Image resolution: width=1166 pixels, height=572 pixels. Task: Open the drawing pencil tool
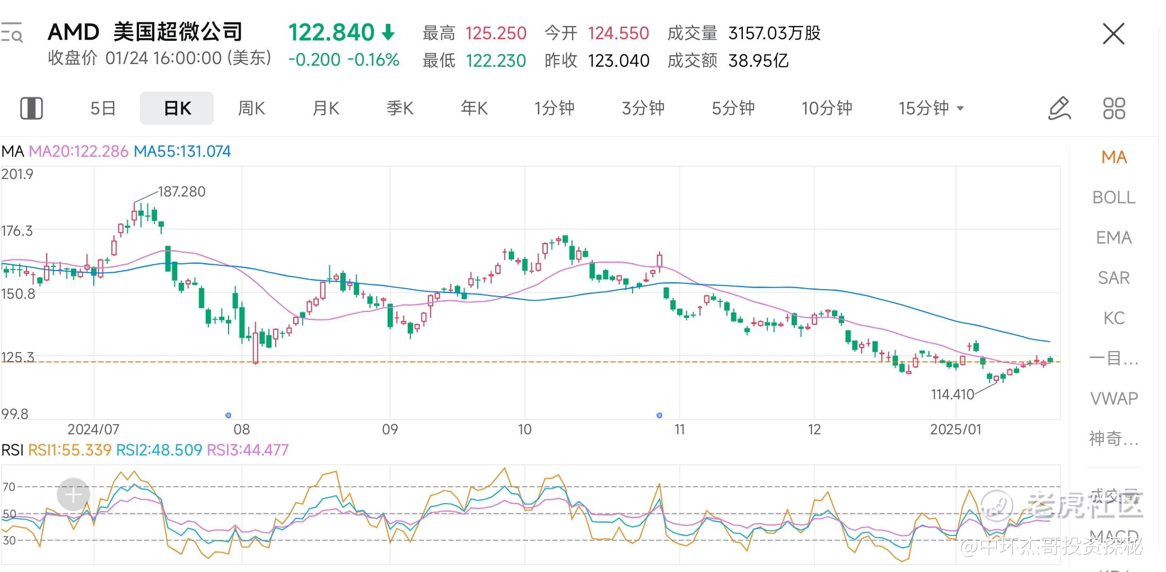[1059, 109]
